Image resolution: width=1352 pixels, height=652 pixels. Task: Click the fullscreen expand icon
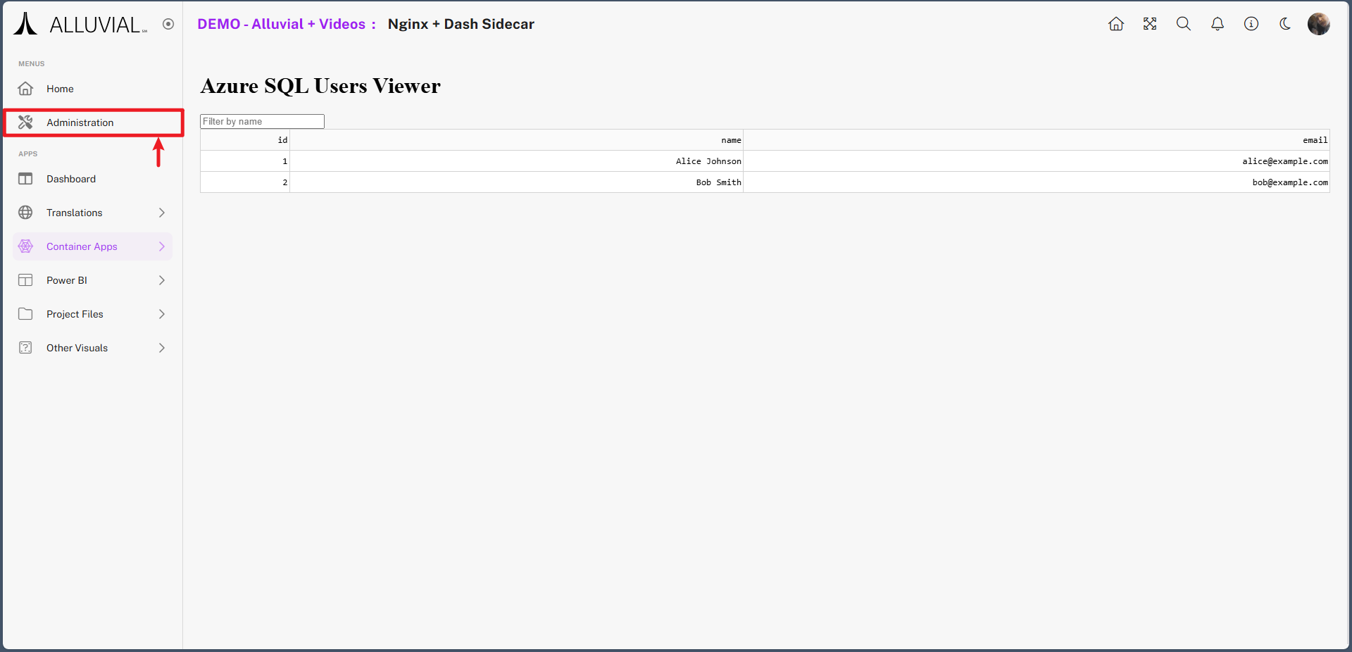click(1149, 24)
